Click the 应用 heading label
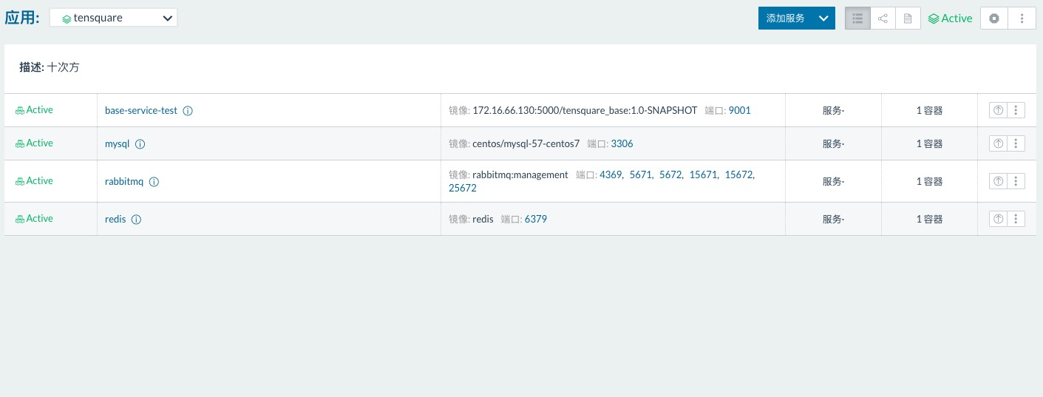 pos(22,18)
